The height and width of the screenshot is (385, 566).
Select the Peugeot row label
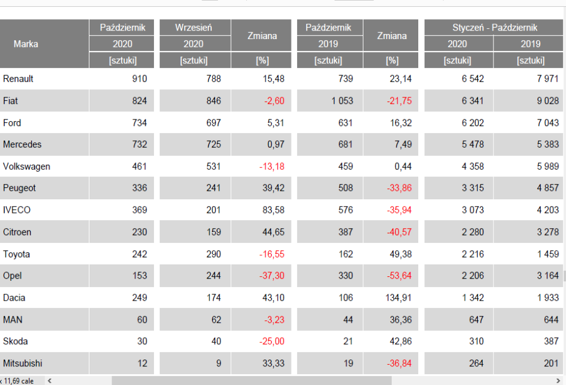(x=19, y=188)
